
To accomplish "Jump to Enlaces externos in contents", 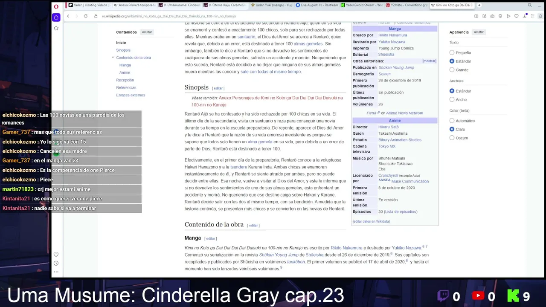I will pos(131,95).
